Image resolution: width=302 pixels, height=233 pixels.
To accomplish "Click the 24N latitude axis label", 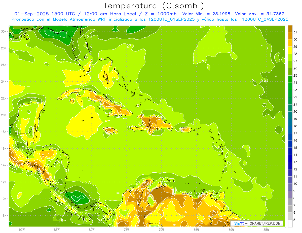I will click(4, 82).
